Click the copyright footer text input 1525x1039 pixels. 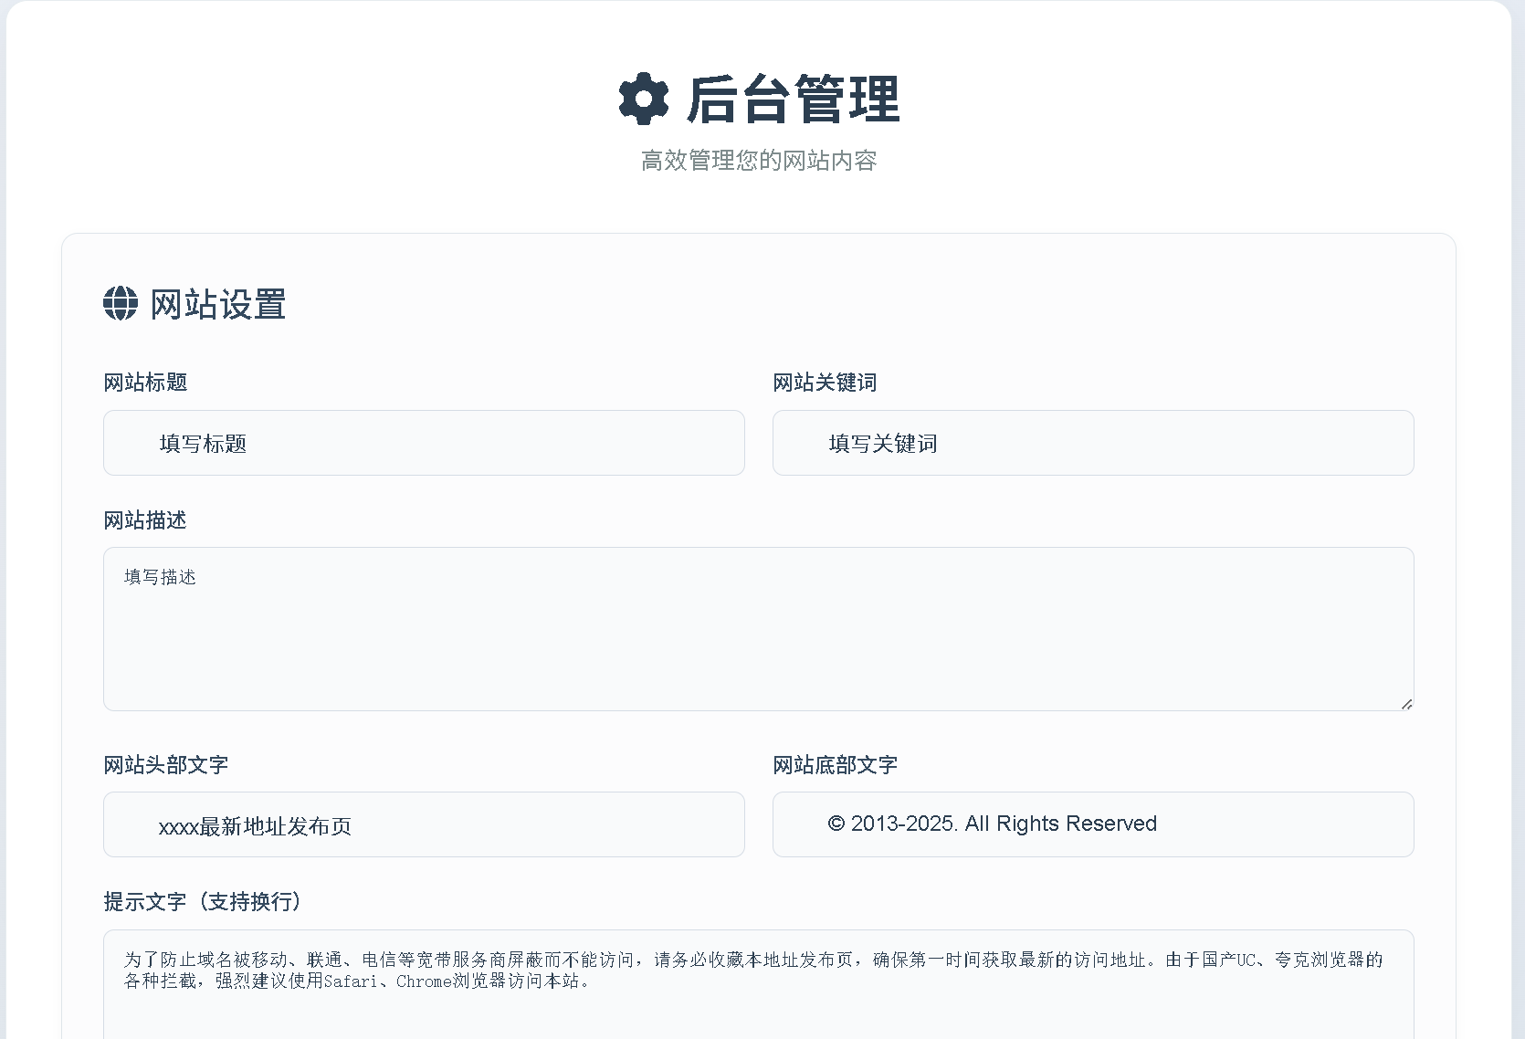click(1092, 824)
